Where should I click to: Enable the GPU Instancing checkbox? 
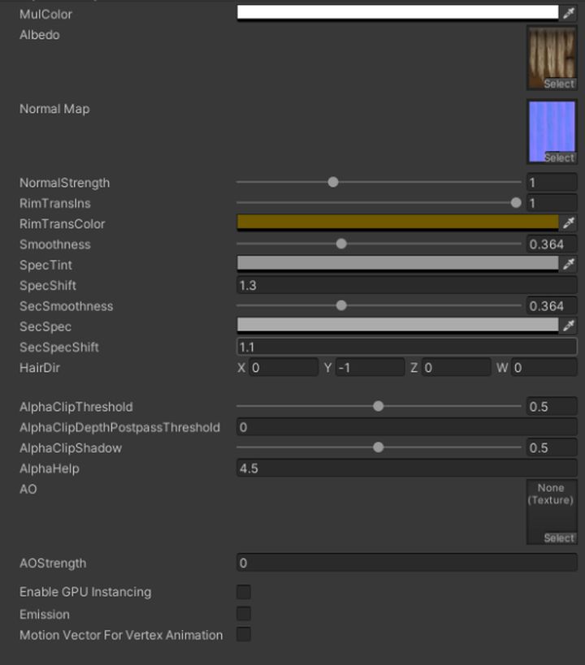click(244, 592)
